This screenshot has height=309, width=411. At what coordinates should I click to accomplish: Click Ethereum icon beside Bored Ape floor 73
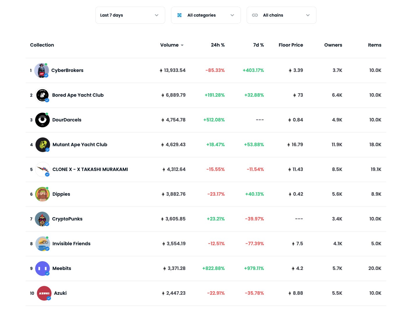[x=294, y=95]
